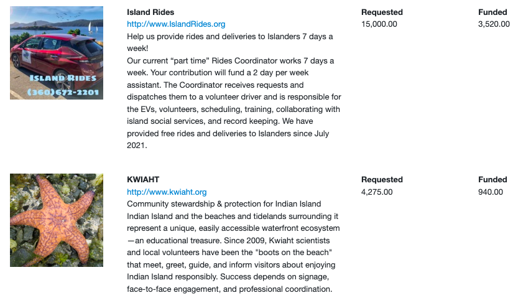The image size is (513, 303).
Task: Click the 940.00 funded amount
Action: (x=491, y=192)
